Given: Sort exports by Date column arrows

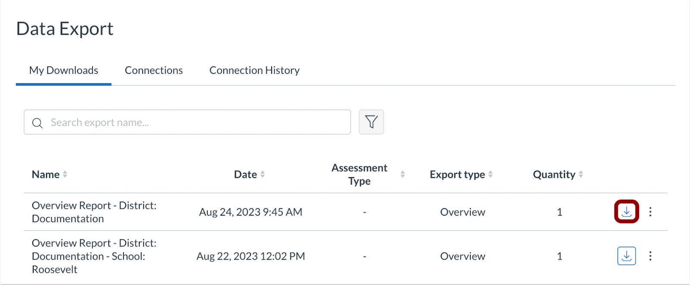Looking at the screenshot, I should click(x=263, y=174).
